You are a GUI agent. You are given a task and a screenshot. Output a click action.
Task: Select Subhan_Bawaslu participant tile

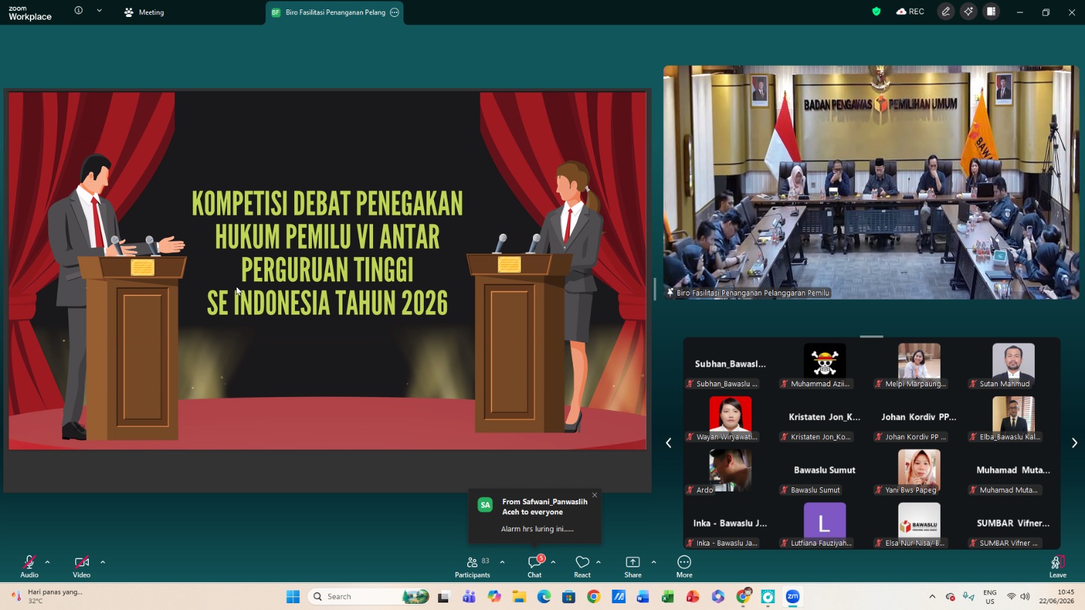(730, 366)
